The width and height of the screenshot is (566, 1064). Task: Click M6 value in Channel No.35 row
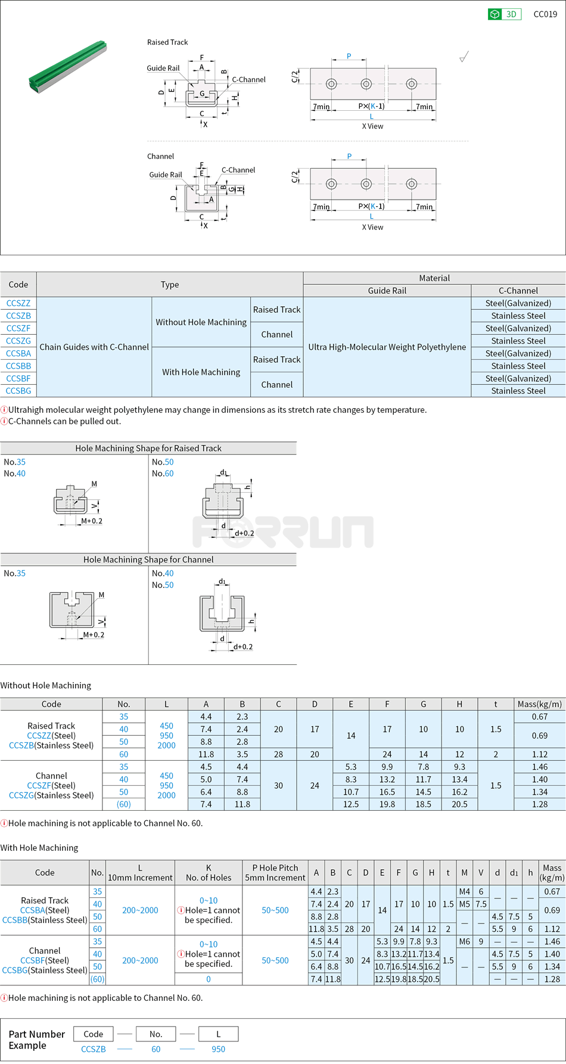pos(464,942)
